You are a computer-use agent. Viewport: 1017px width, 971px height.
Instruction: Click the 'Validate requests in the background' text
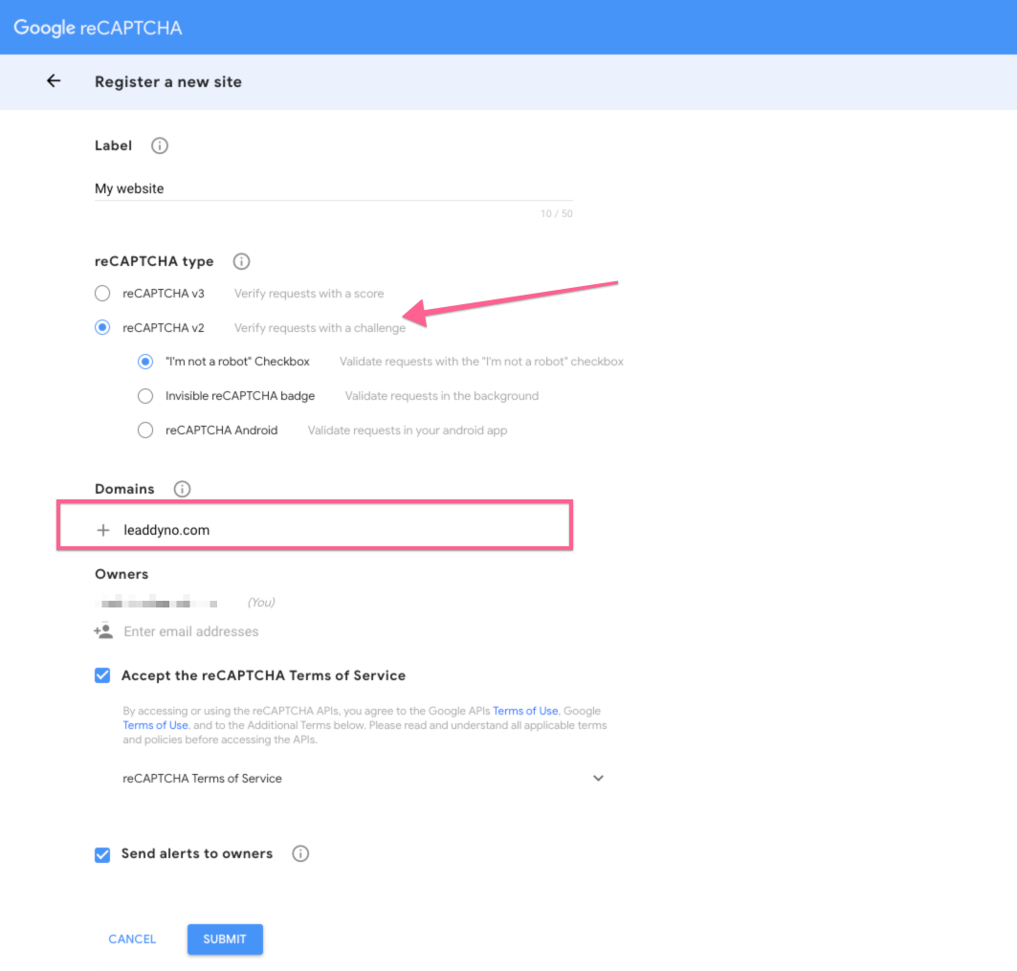pyautogui.click(x=442, y=396)
